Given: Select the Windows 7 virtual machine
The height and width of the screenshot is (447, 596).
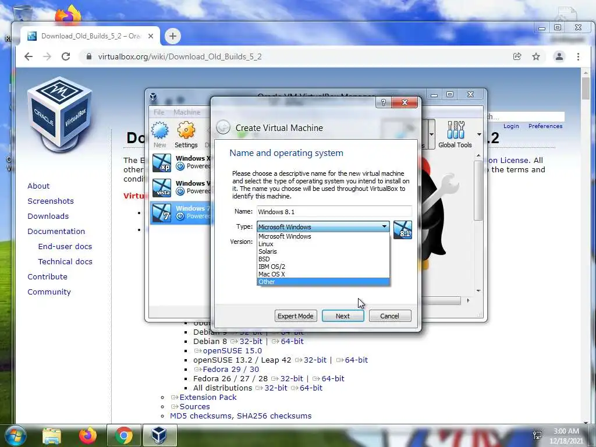Looking at the screenshot, I should (x=180, y=212).
